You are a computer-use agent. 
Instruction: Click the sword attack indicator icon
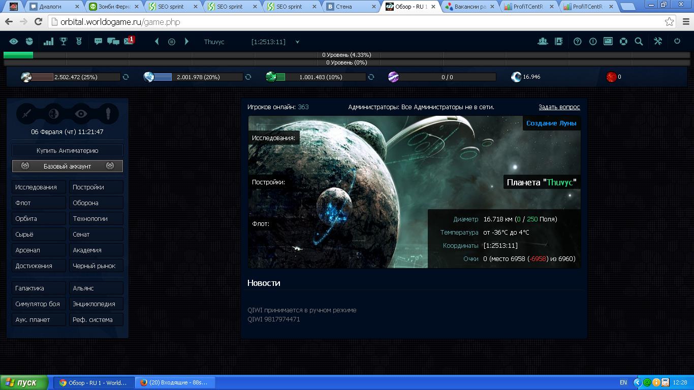tap(27, 114)
